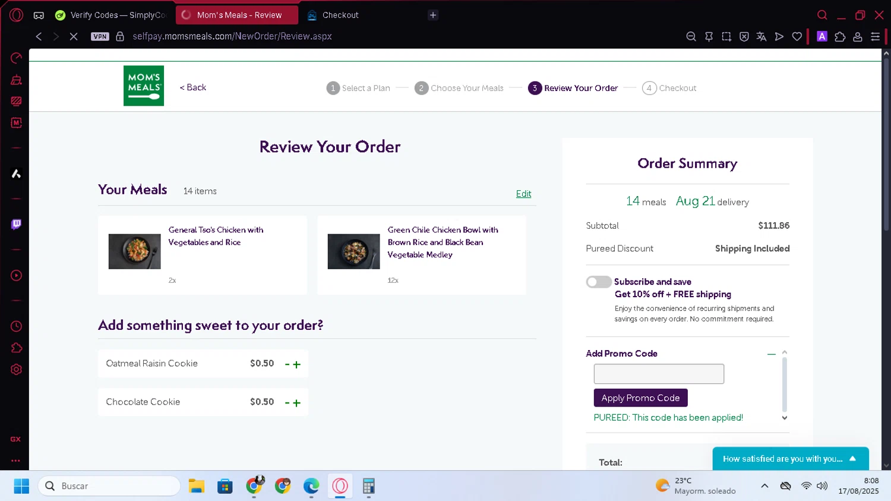This screenshot has width=891, height=501.
Task: Click the site padlock icon
Action: point(120,36)
